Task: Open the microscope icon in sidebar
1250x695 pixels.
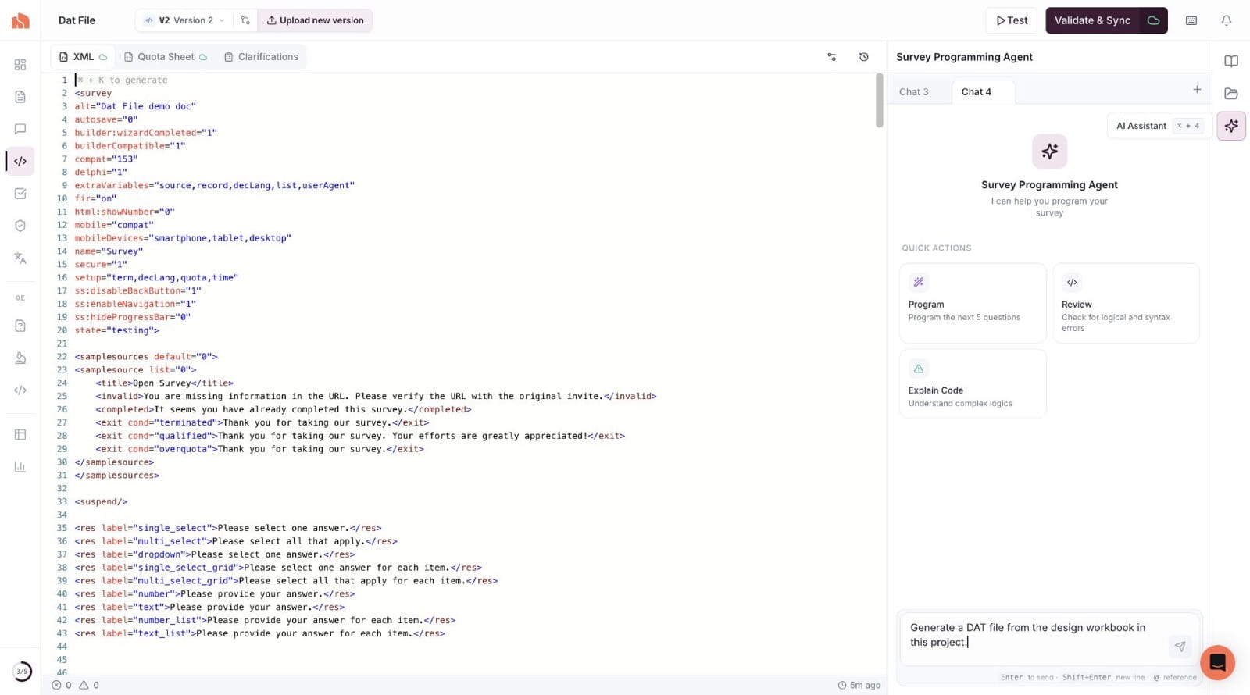Action: [20, 358]
